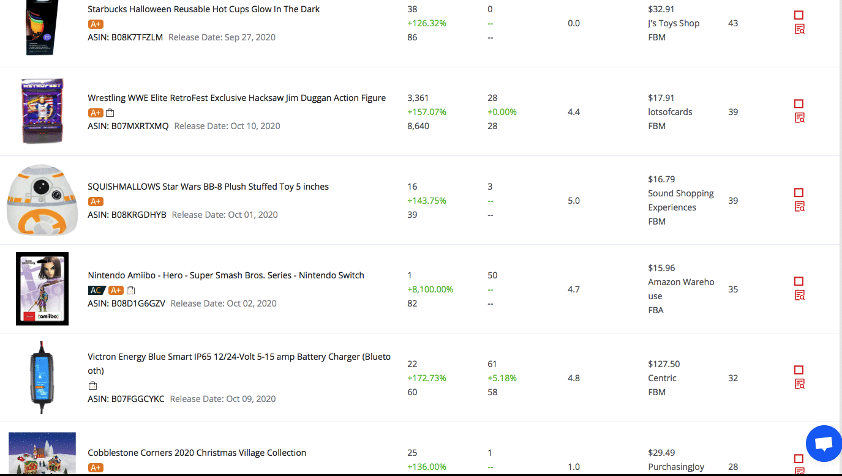The height and width of the screenshot is (476, 842).
Task: Tick the checkbox for WWE Hacksaw Jim Duggan
Action: click(x=799, y=104)
